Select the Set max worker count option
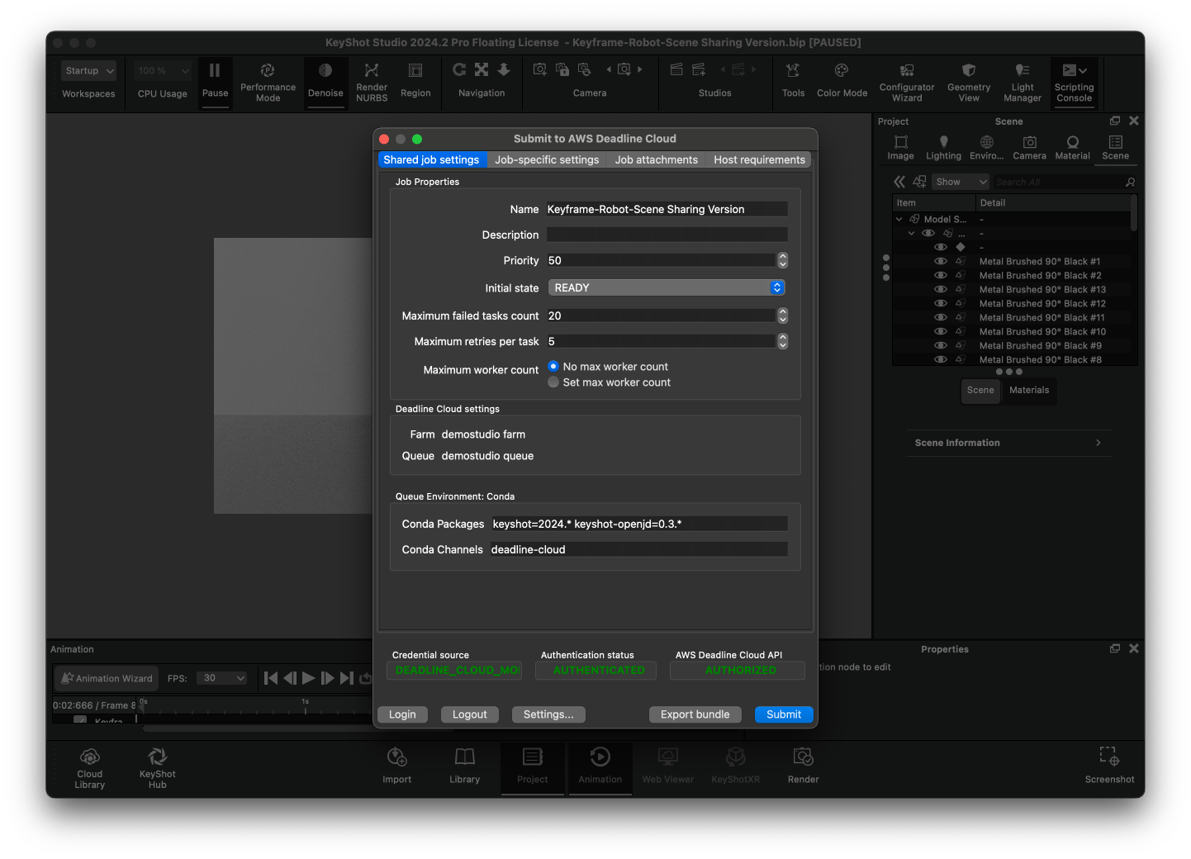The height and width of the screenshot is (859, 1191). click(x=553, y=382)
